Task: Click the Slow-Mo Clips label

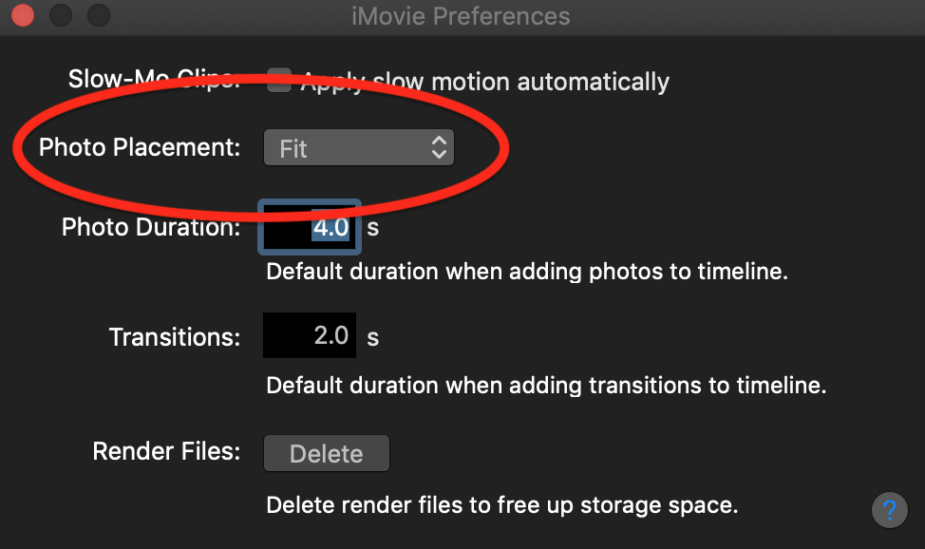Action: tap(152, 78)
